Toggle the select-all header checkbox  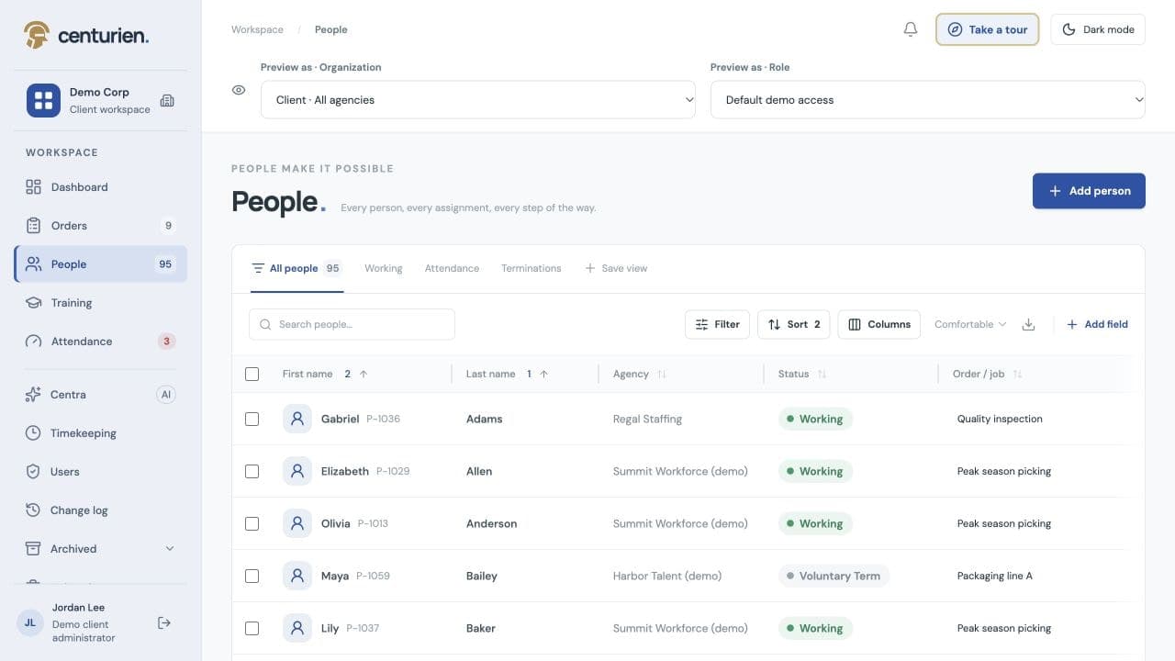[x=252, y=374]
